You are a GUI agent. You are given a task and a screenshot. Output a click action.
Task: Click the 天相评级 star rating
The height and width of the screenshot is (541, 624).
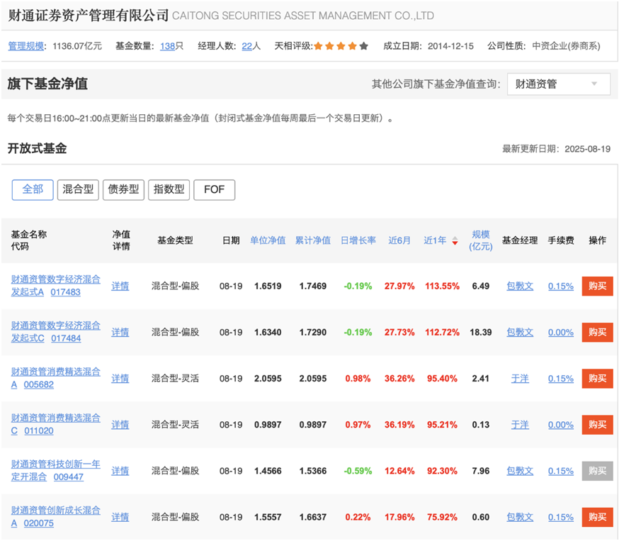point(341,46)
